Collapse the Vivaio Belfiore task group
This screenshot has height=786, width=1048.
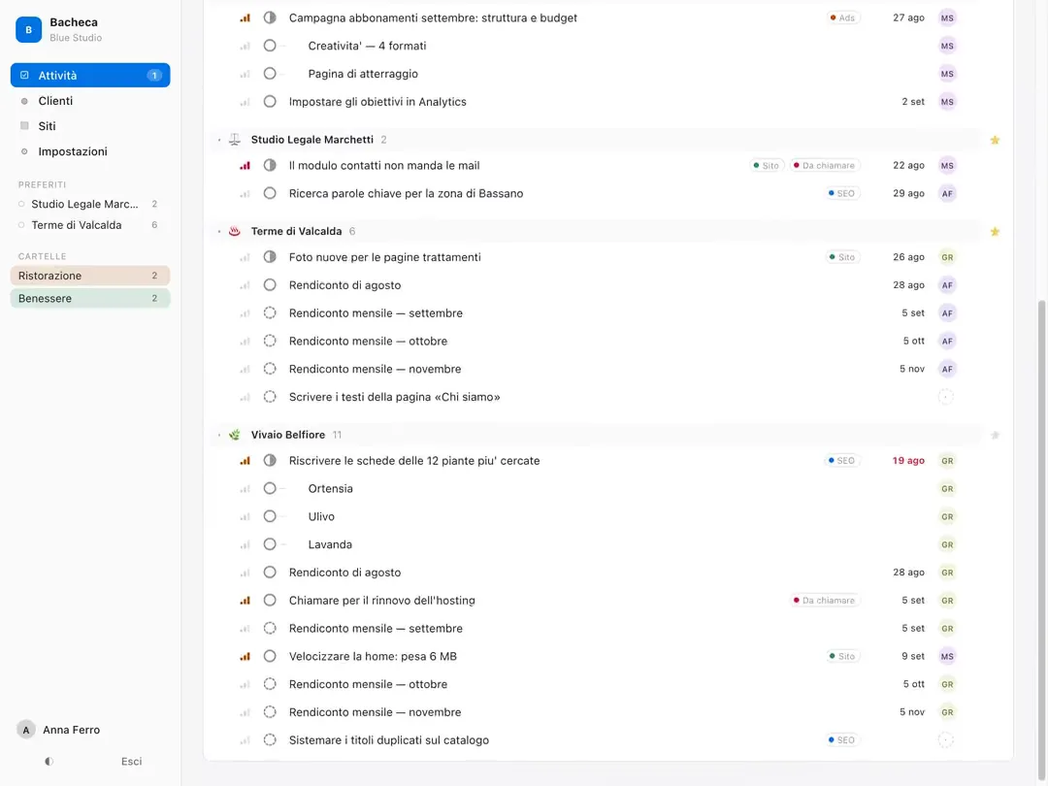(219, 435)
